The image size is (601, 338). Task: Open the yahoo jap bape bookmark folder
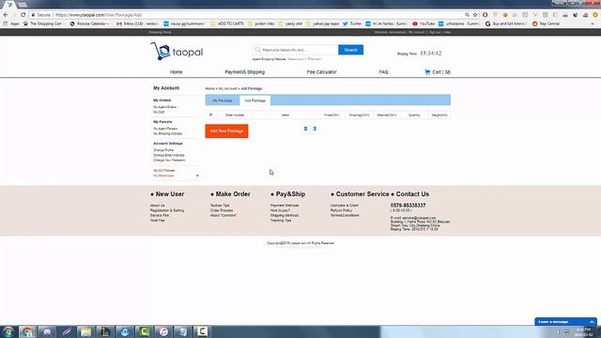coord(322,23)
